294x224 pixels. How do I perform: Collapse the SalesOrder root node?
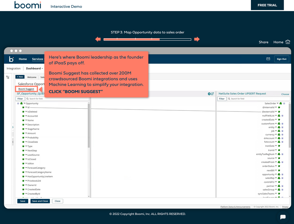click(284, 103)
